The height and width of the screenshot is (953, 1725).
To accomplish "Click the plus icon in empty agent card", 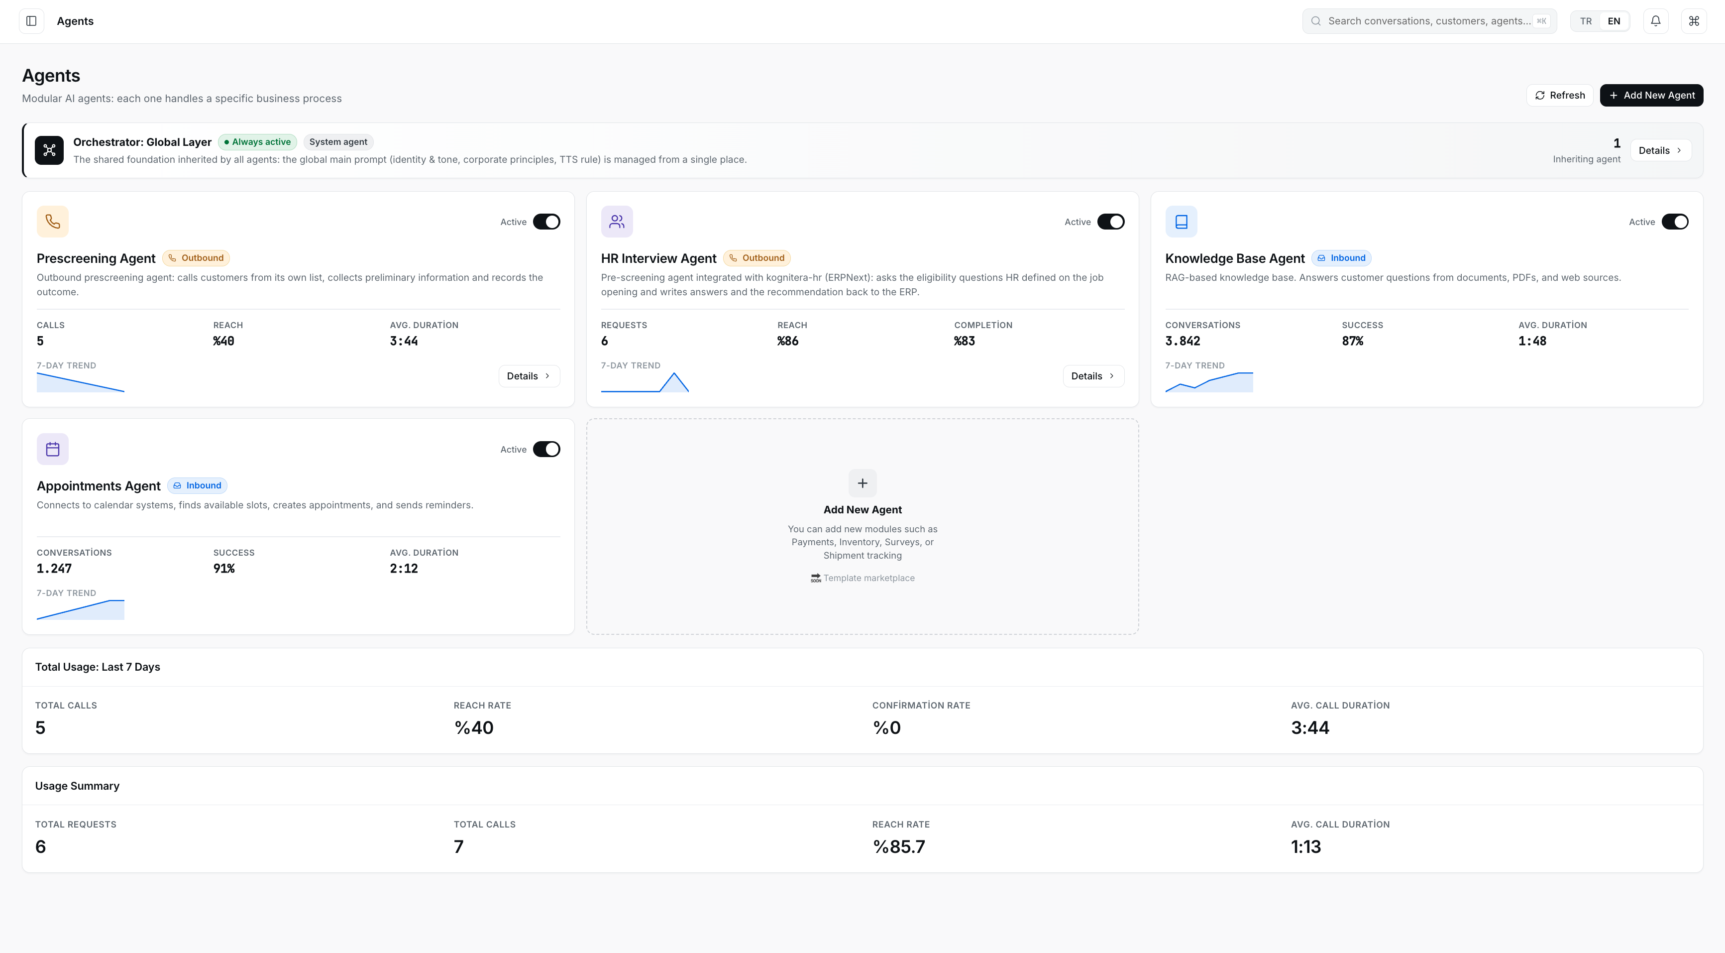I will (x=862, y=483).
